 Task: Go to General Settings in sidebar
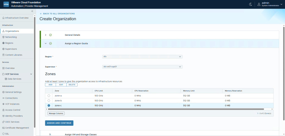point(13,92)
